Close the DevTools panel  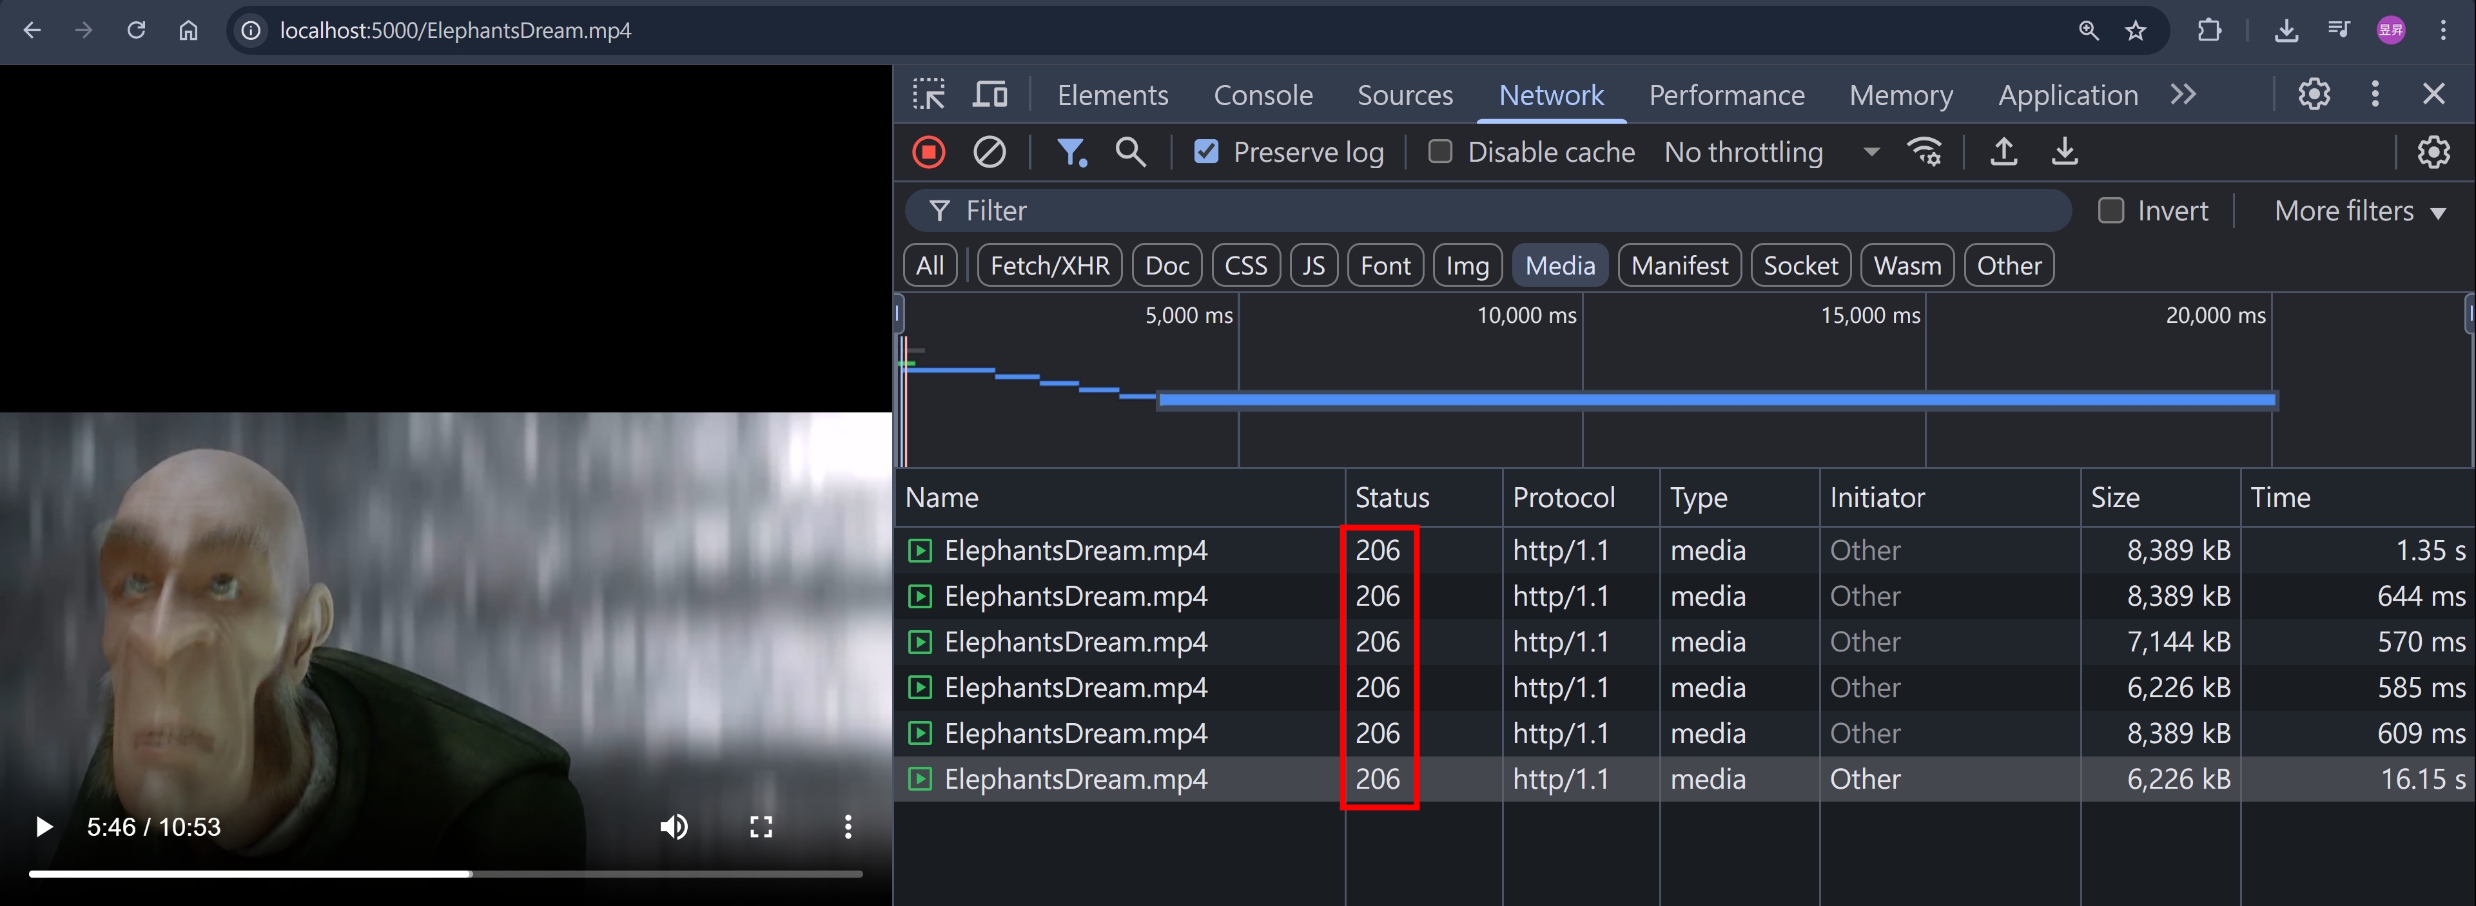click(2433, 94)
